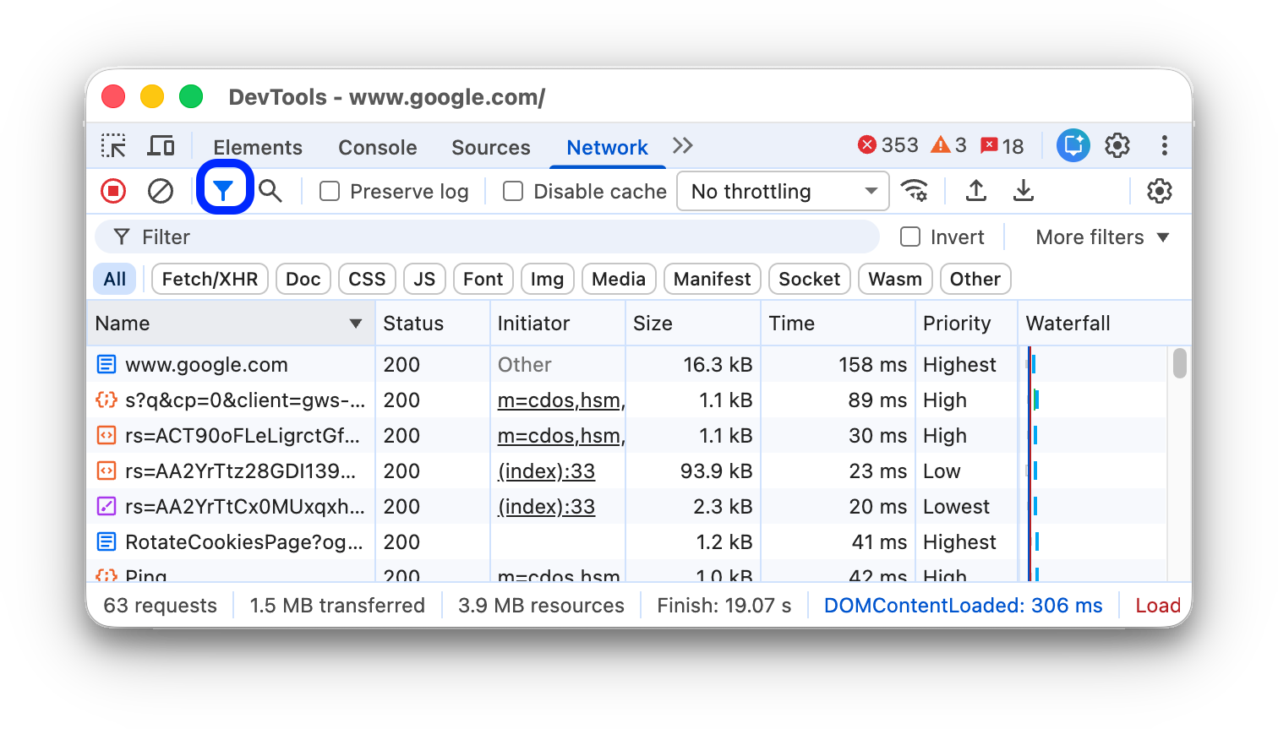This screenshot has width=1278, height=729.
Task: Open the No throttling dropdown
Action: coord(783,192)
